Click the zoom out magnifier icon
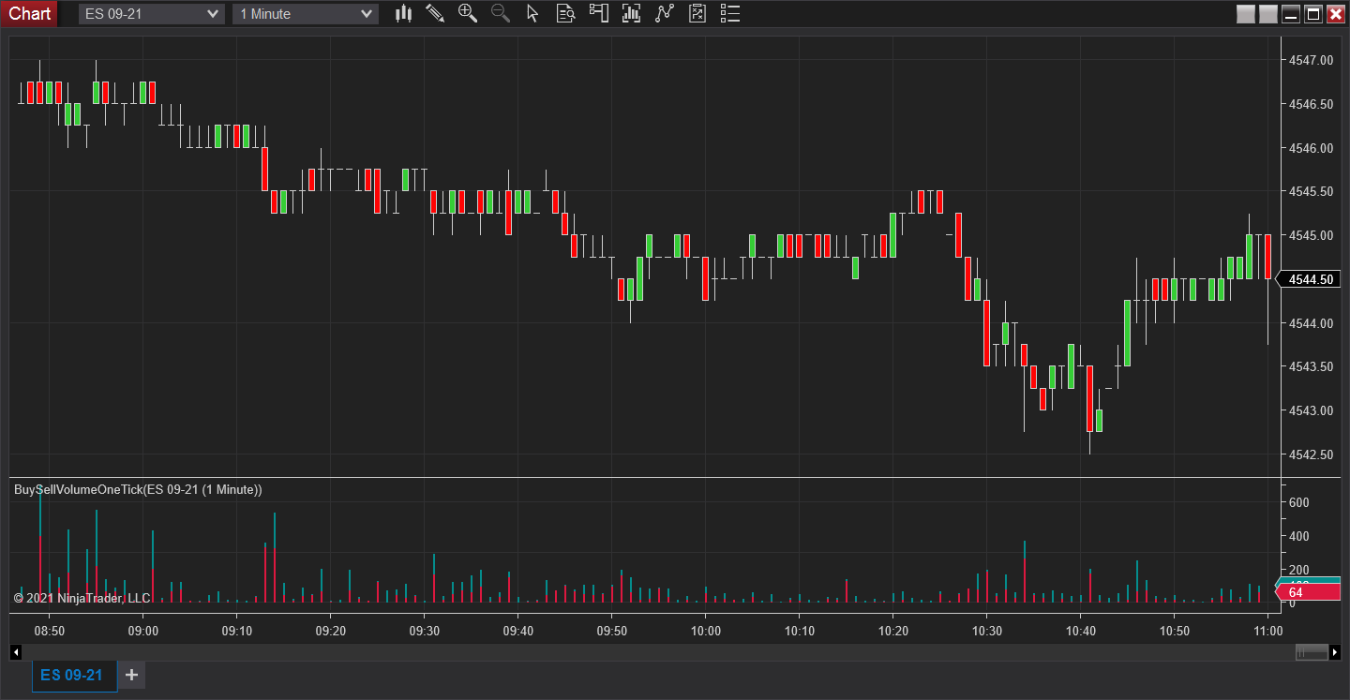Viewport: 1350px width, 700px height. point(500,13)
